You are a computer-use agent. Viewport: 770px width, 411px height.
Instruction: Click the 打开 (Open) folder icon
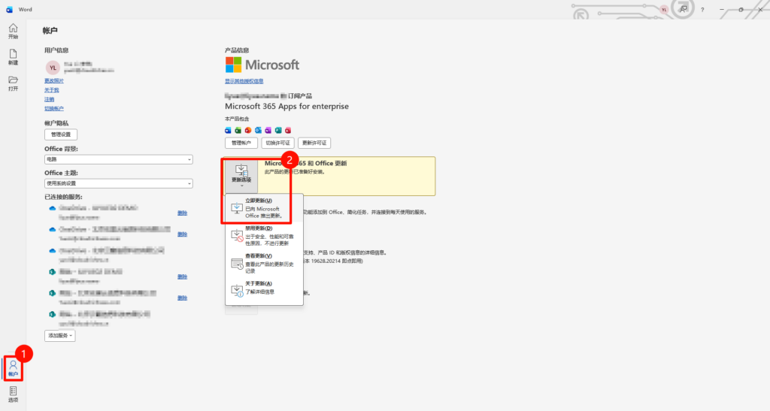[13, 83]
